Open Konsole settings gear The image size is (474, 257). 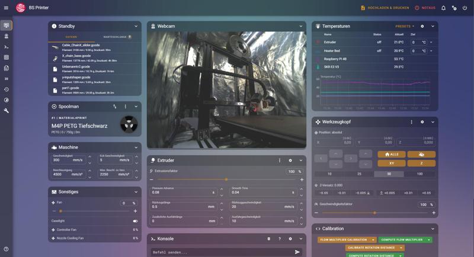point(290,239)
